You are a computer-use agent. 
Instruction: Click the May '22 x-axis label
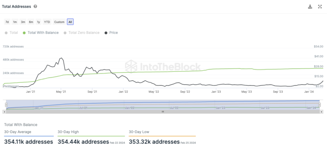pos(154,92)
